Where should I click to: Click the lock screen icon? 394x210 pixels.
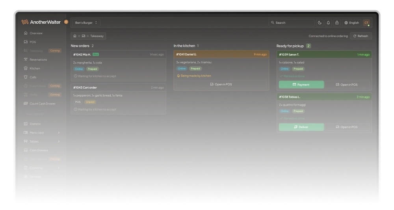[x=337, y=22]
